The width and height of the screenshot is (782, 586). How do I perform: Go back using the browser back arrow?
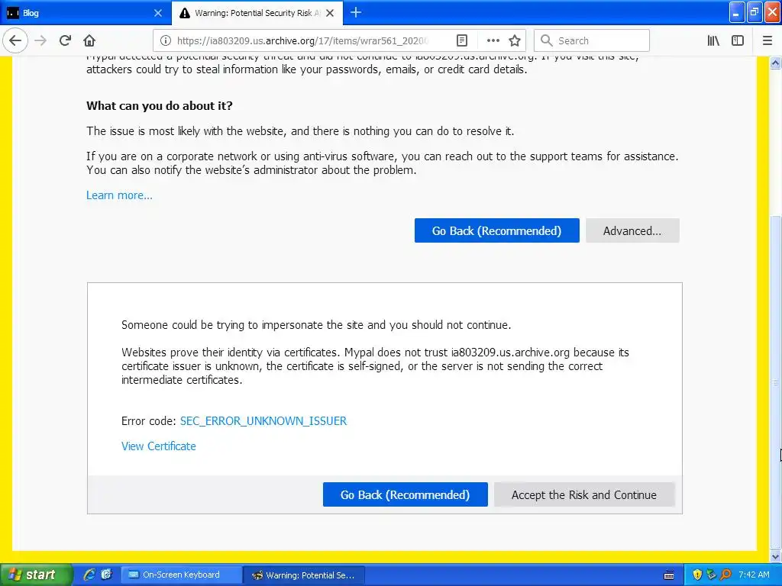click(15, 40)
